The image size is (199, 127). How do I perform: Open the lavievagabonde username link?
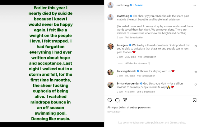tap(127, 71)
